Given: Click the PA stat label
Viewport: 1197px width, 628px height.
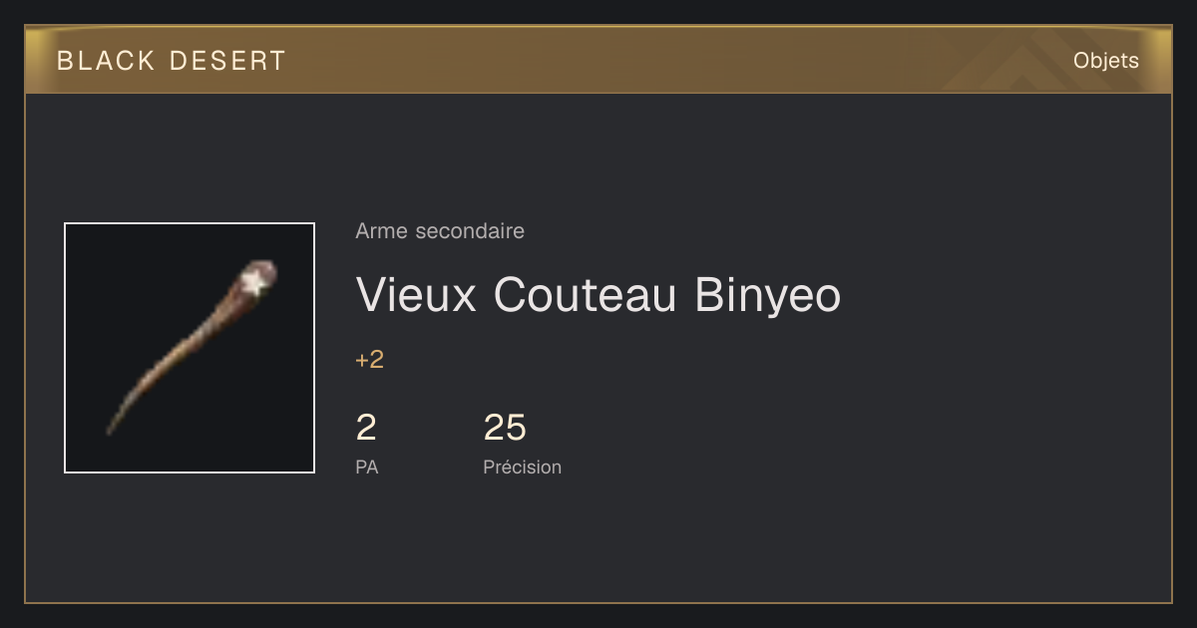Looking at the screenshot, I should pyautogui.click(x=367, y=467).
